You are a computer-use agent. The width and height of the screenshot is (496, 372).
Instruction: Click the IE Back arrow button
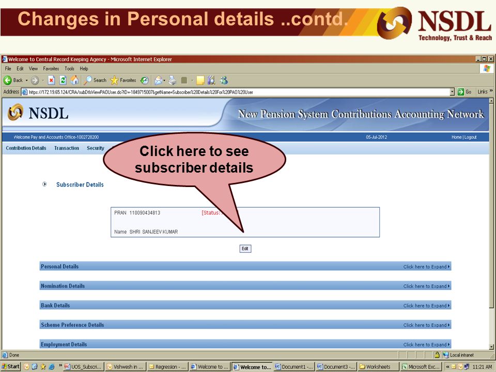click(x=8, y=81)
